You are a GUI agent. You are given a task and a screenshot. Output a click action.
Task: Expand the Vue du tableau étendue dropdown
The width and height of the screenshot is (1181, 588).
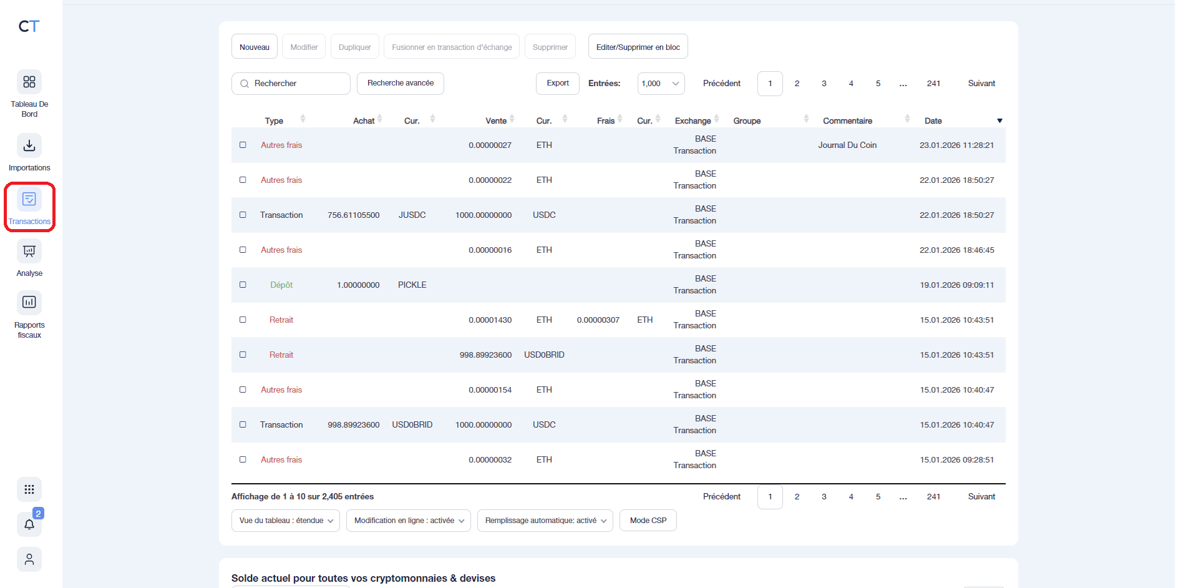tap(285, 520)
